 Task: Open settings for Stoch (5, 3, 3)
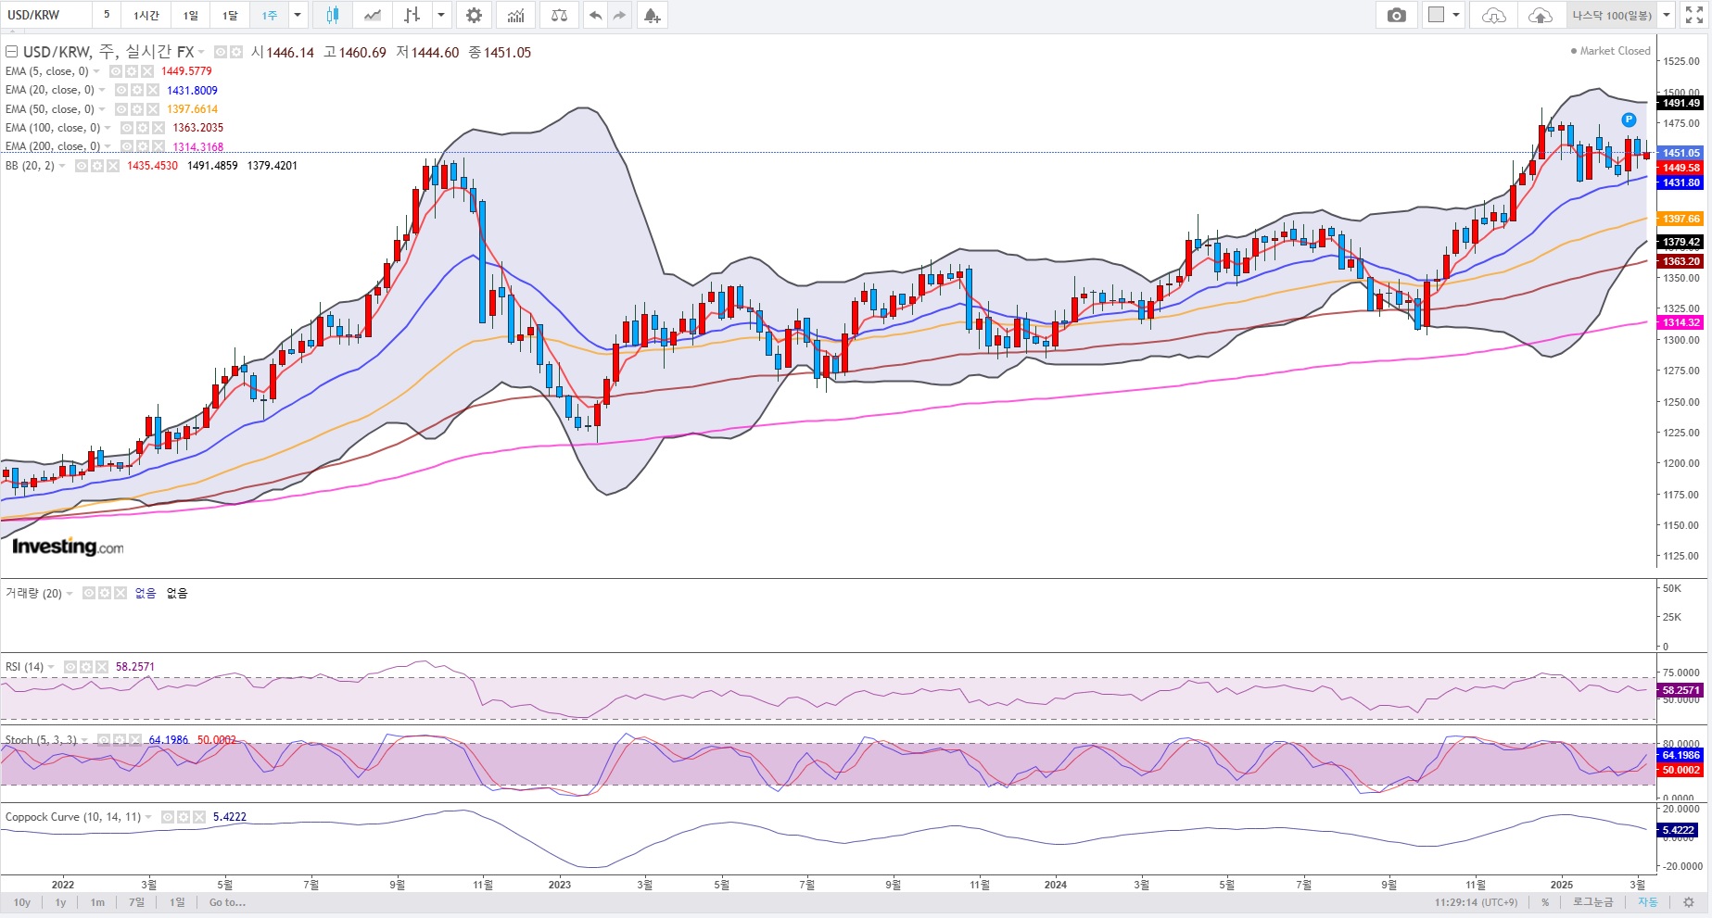pos(119,740)
